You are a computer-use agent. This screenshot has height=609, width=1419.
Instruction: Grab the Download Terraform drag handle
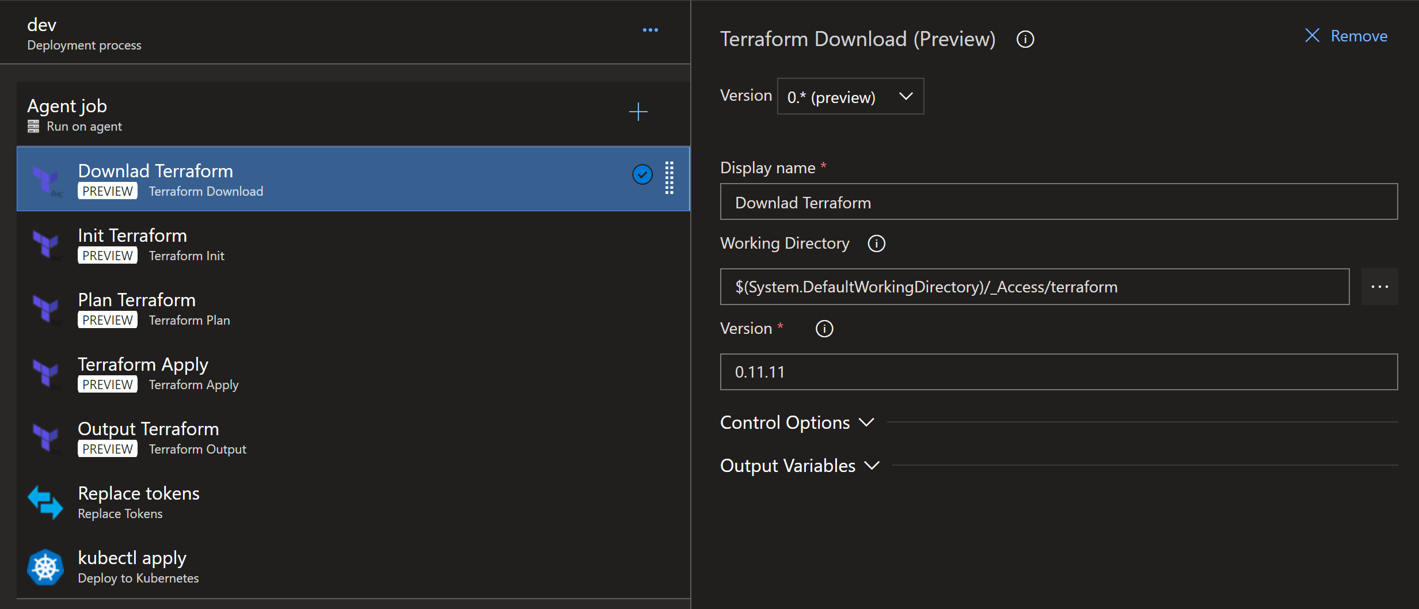pyautogui.click(x=669, y=178)
